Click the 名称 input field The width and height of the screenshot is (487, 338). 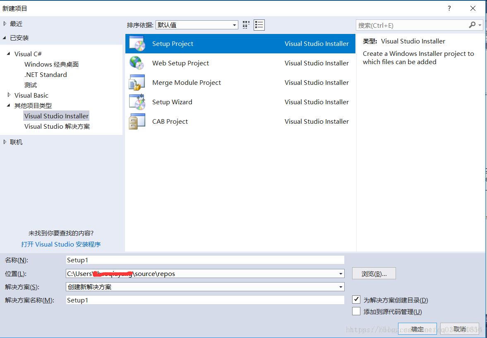coord(205,260)
